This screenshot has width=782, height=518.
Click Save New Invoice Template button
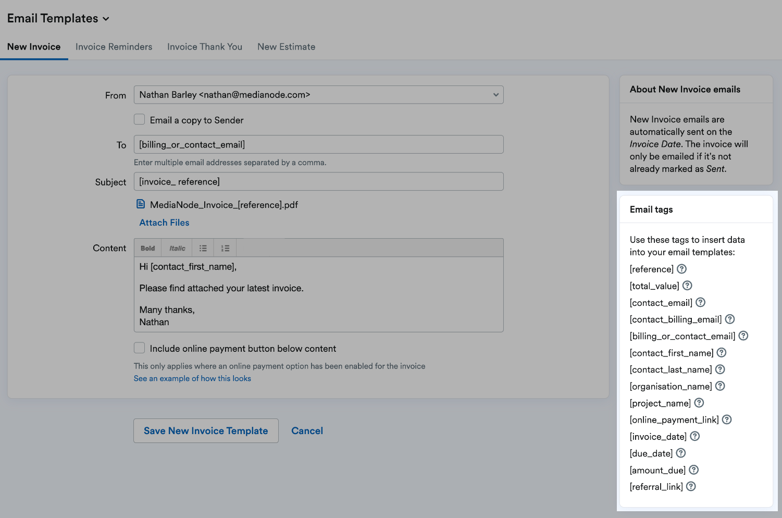coord(206,431)
